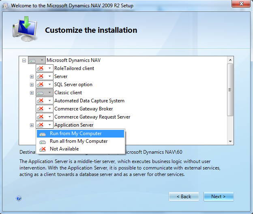Select the Commerce Gateway Broker label
Viewport: 253px width, 214px height.
(84, 109)
